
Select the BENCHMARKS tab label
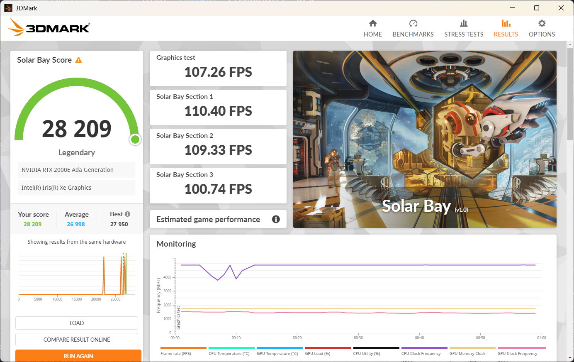[413, 34]
